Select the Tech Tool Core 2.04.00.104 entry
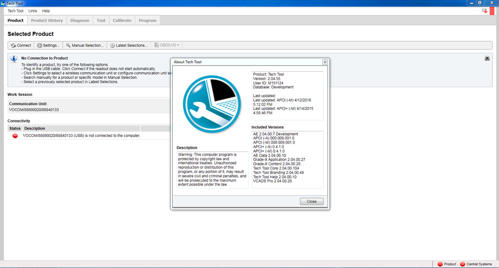The image size is (499, 268). [276, 168]
